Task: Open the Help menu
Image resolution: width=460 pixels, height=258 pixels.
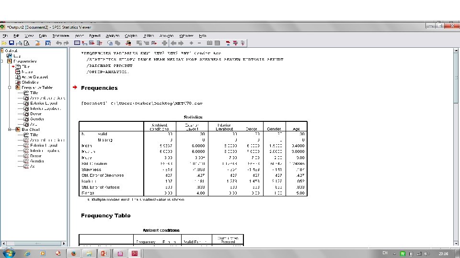Action: [202, 36]
